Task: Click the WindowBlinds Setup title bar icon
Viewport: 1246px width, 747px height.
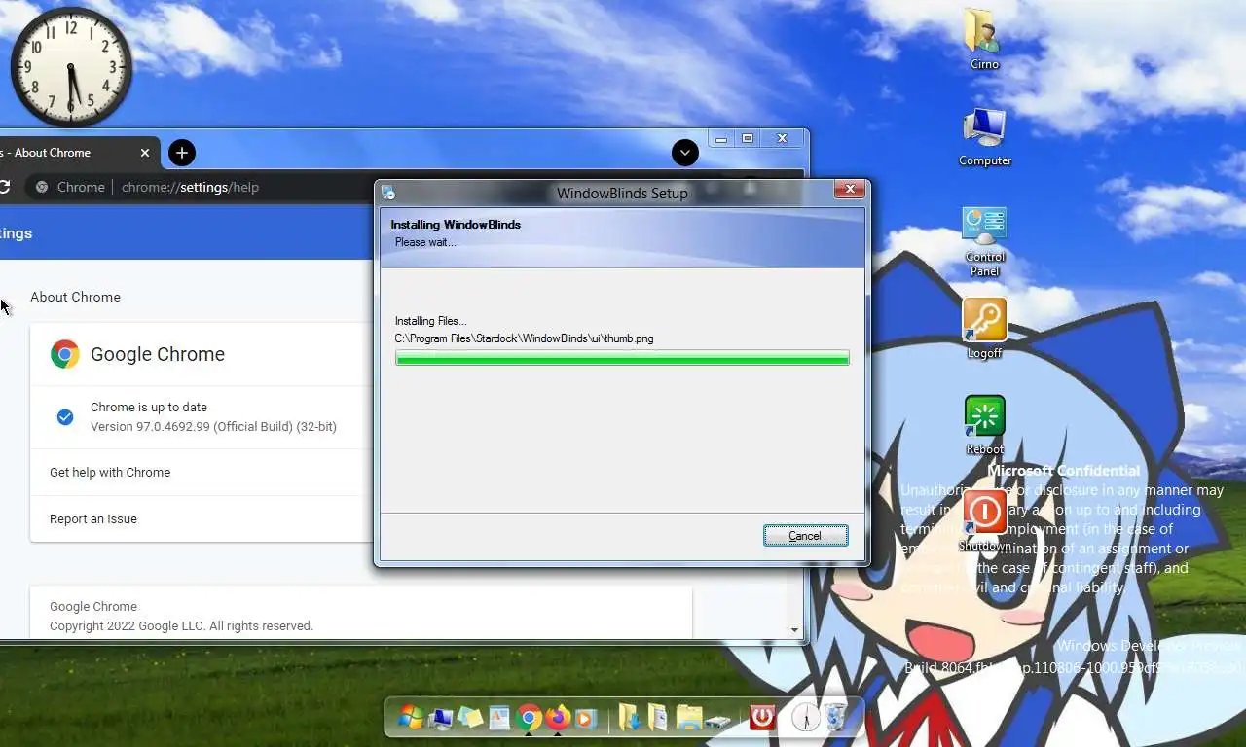Action: point(388,193)
